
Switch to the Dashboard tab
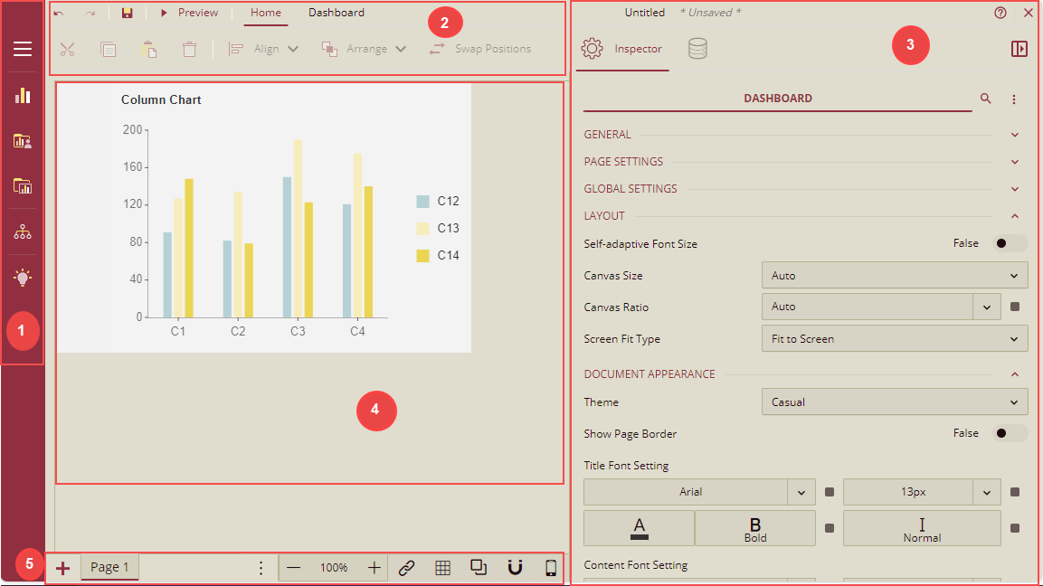coord(336,13)
